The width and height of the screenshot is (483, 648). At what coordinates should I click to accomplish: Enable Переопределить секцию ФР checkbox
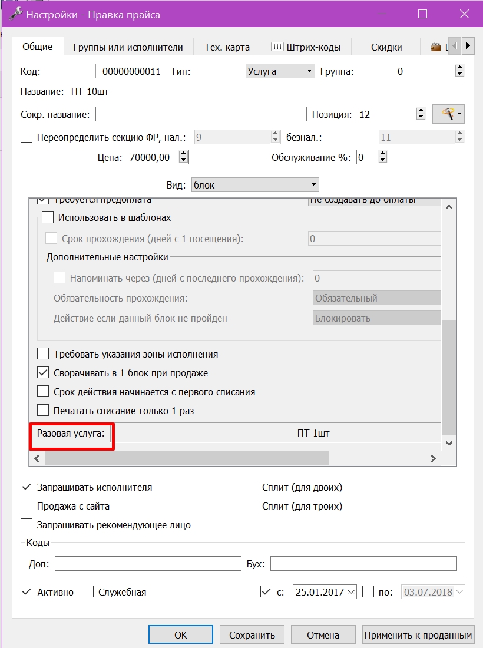click(27, 137)
